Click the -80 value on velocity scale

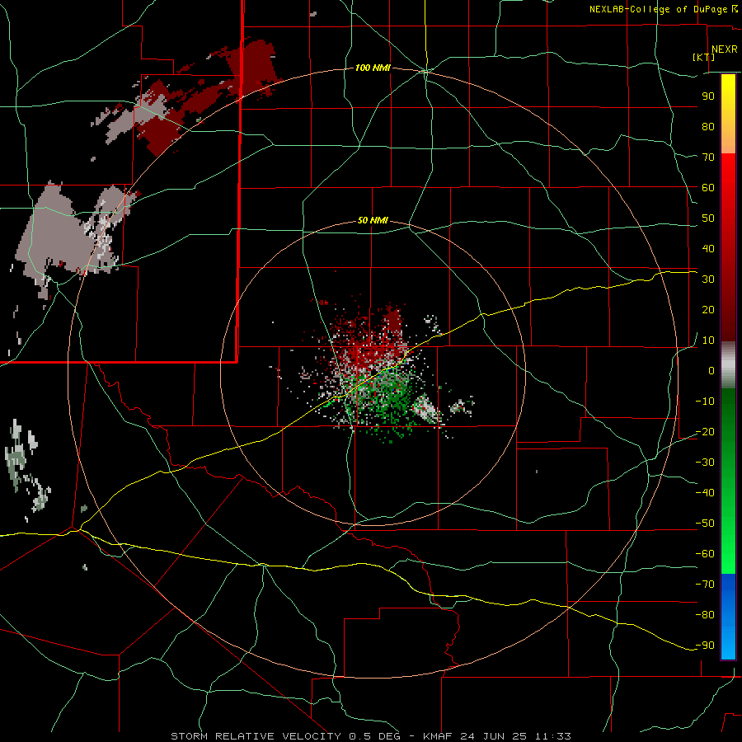pos(705,615)
